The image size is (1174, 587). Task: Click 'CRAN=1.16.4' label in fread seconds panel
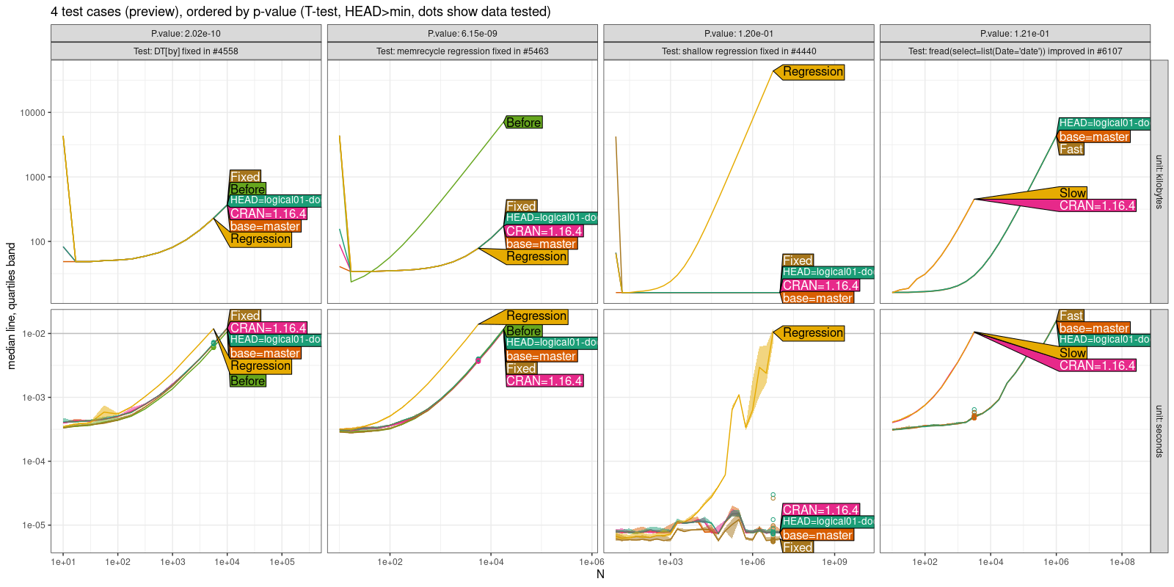1097,365
